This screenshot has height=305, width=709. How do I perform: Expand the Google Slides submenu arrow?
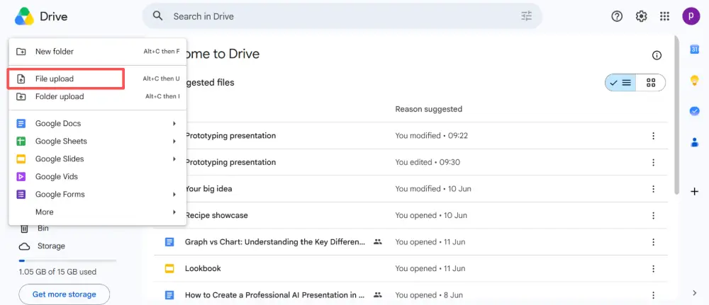click(174, 159)
